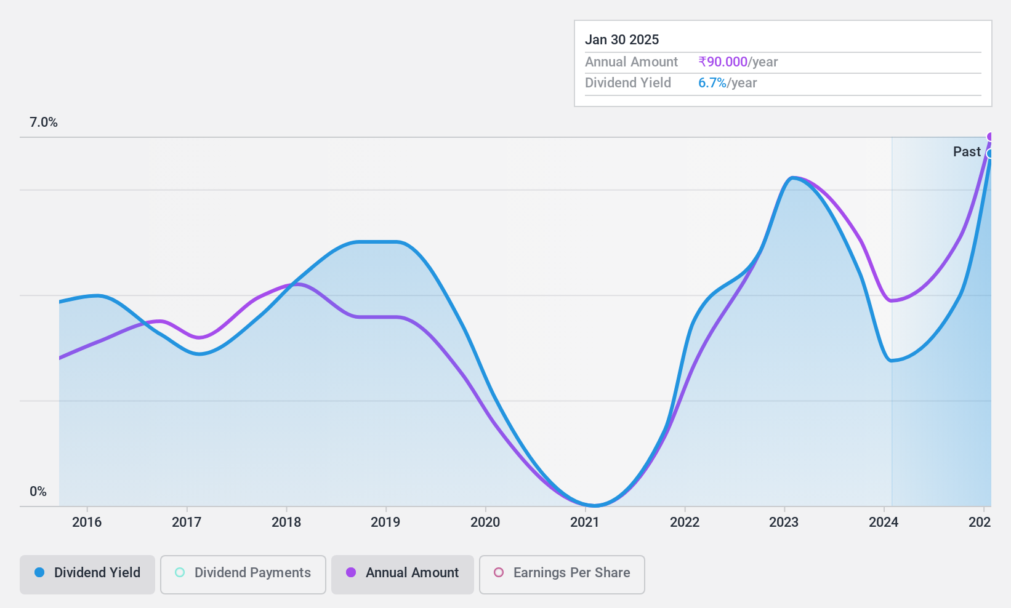Select the 2024 axis label
Screen dimensions: 1011x608
[884, 522]
